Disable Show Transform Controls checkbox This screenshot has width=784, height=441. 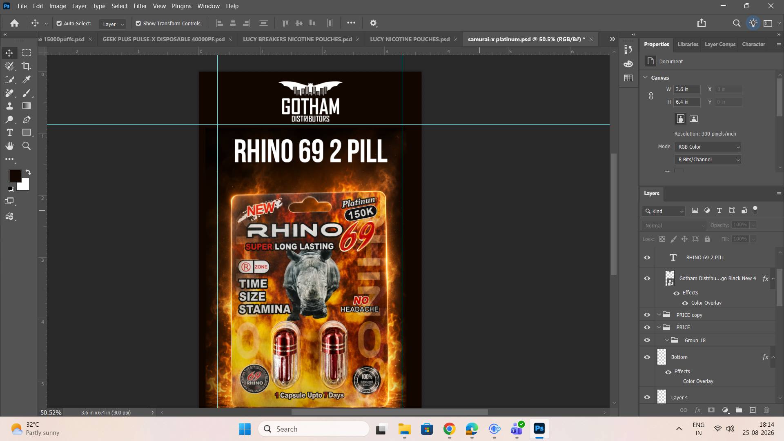click(138, 24)
